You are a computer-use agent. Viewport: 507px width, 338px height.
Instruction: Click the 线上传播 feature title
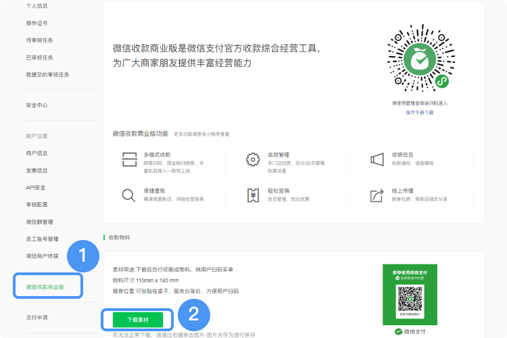[403, 191]
